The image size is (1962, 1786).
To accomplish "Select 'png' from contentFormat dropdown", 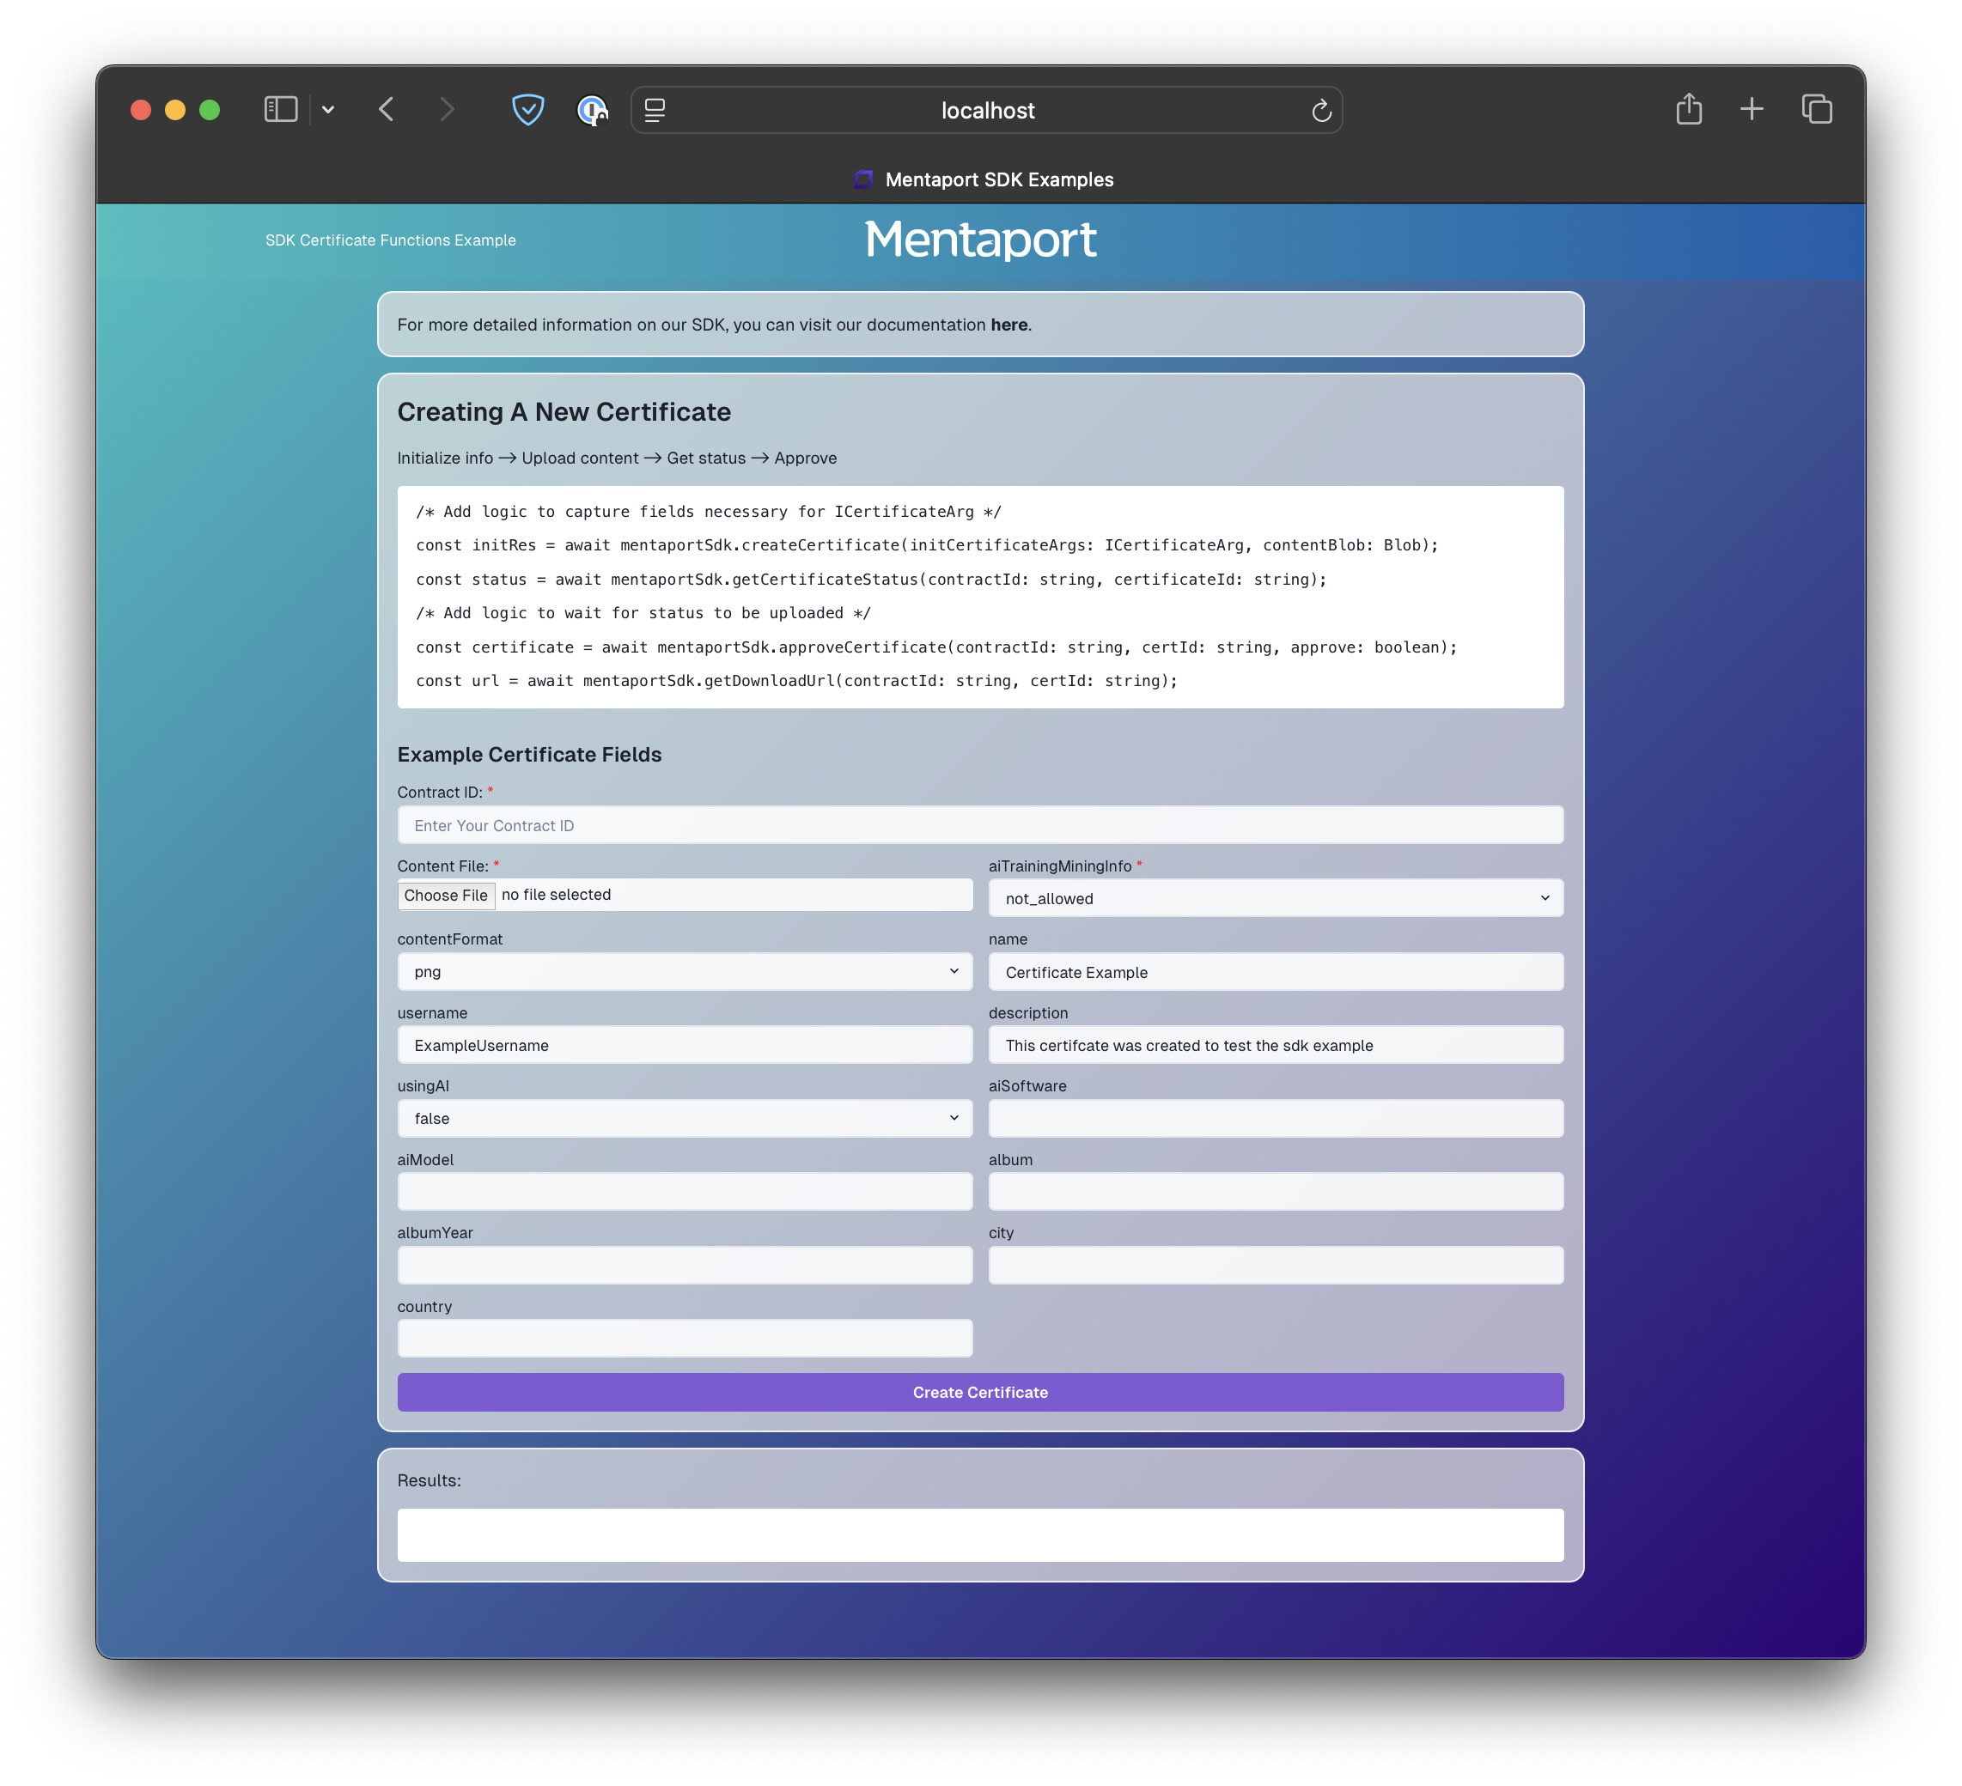I will [684, 971].
